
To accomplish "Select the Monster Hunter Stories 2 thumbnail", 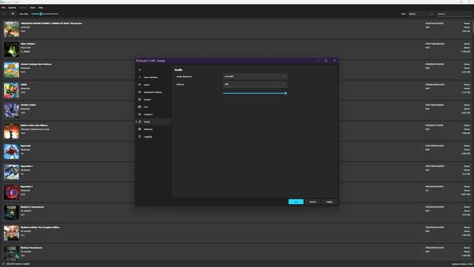I will click(x=12, y=29).
